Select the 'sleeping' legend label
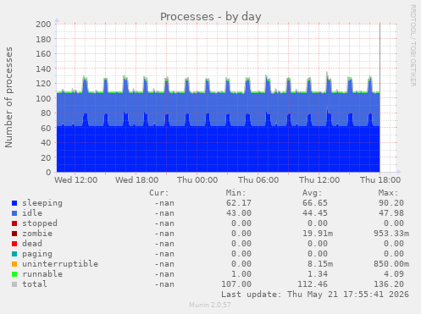 point(42,203)
